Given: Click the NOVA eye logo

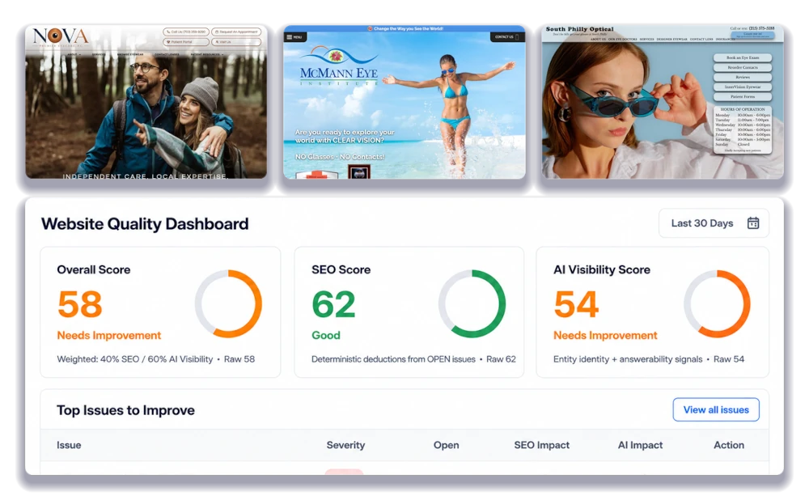Looking at the screenshot, I should point(61,36).
